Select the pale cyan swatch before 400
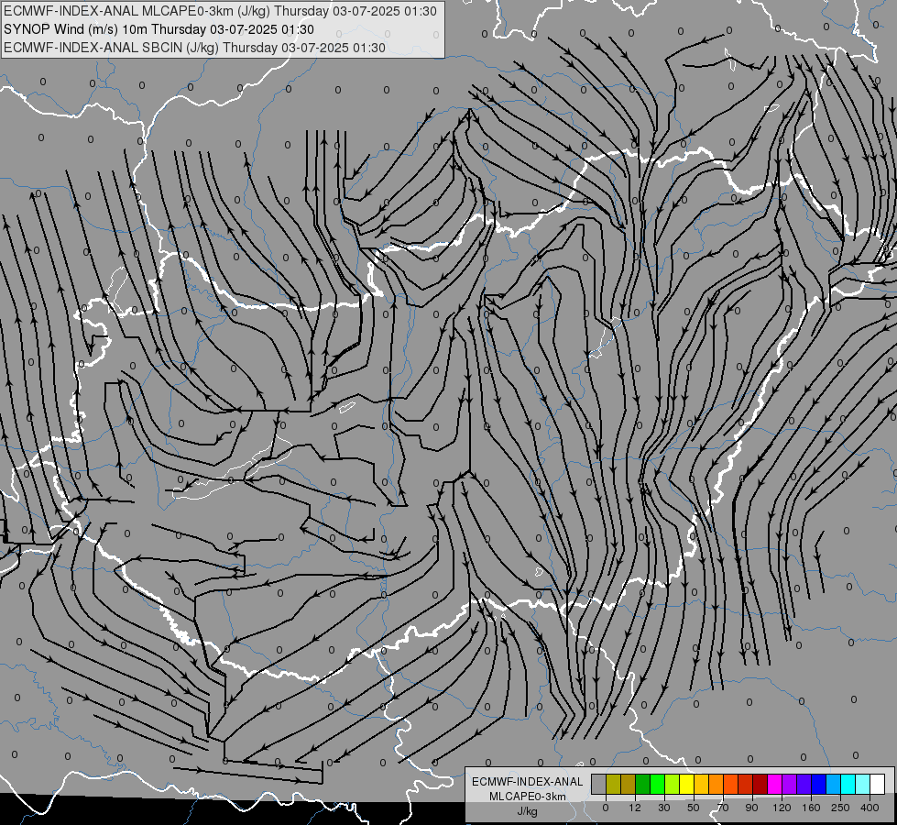The height and width of the screenshot is (825, 897). [863, 784]
